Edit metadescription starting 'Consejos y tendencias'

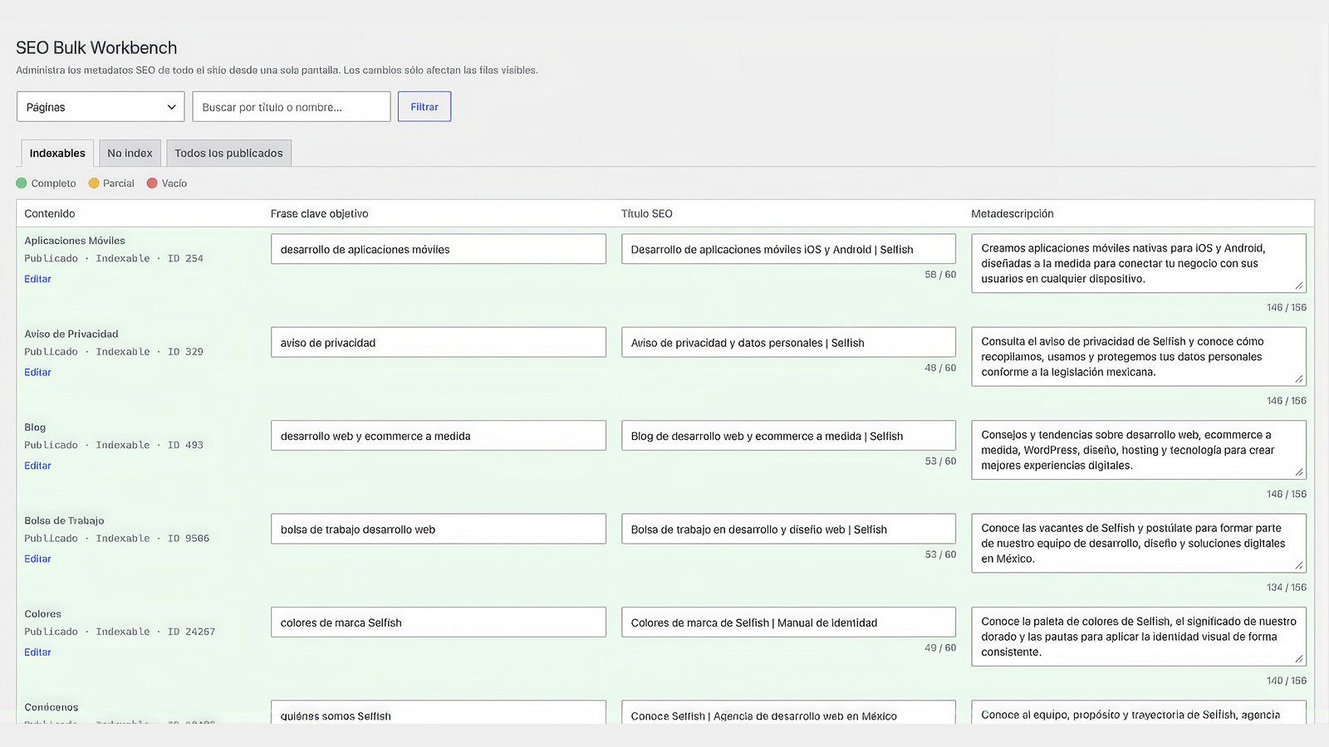tap(1139, 450)
